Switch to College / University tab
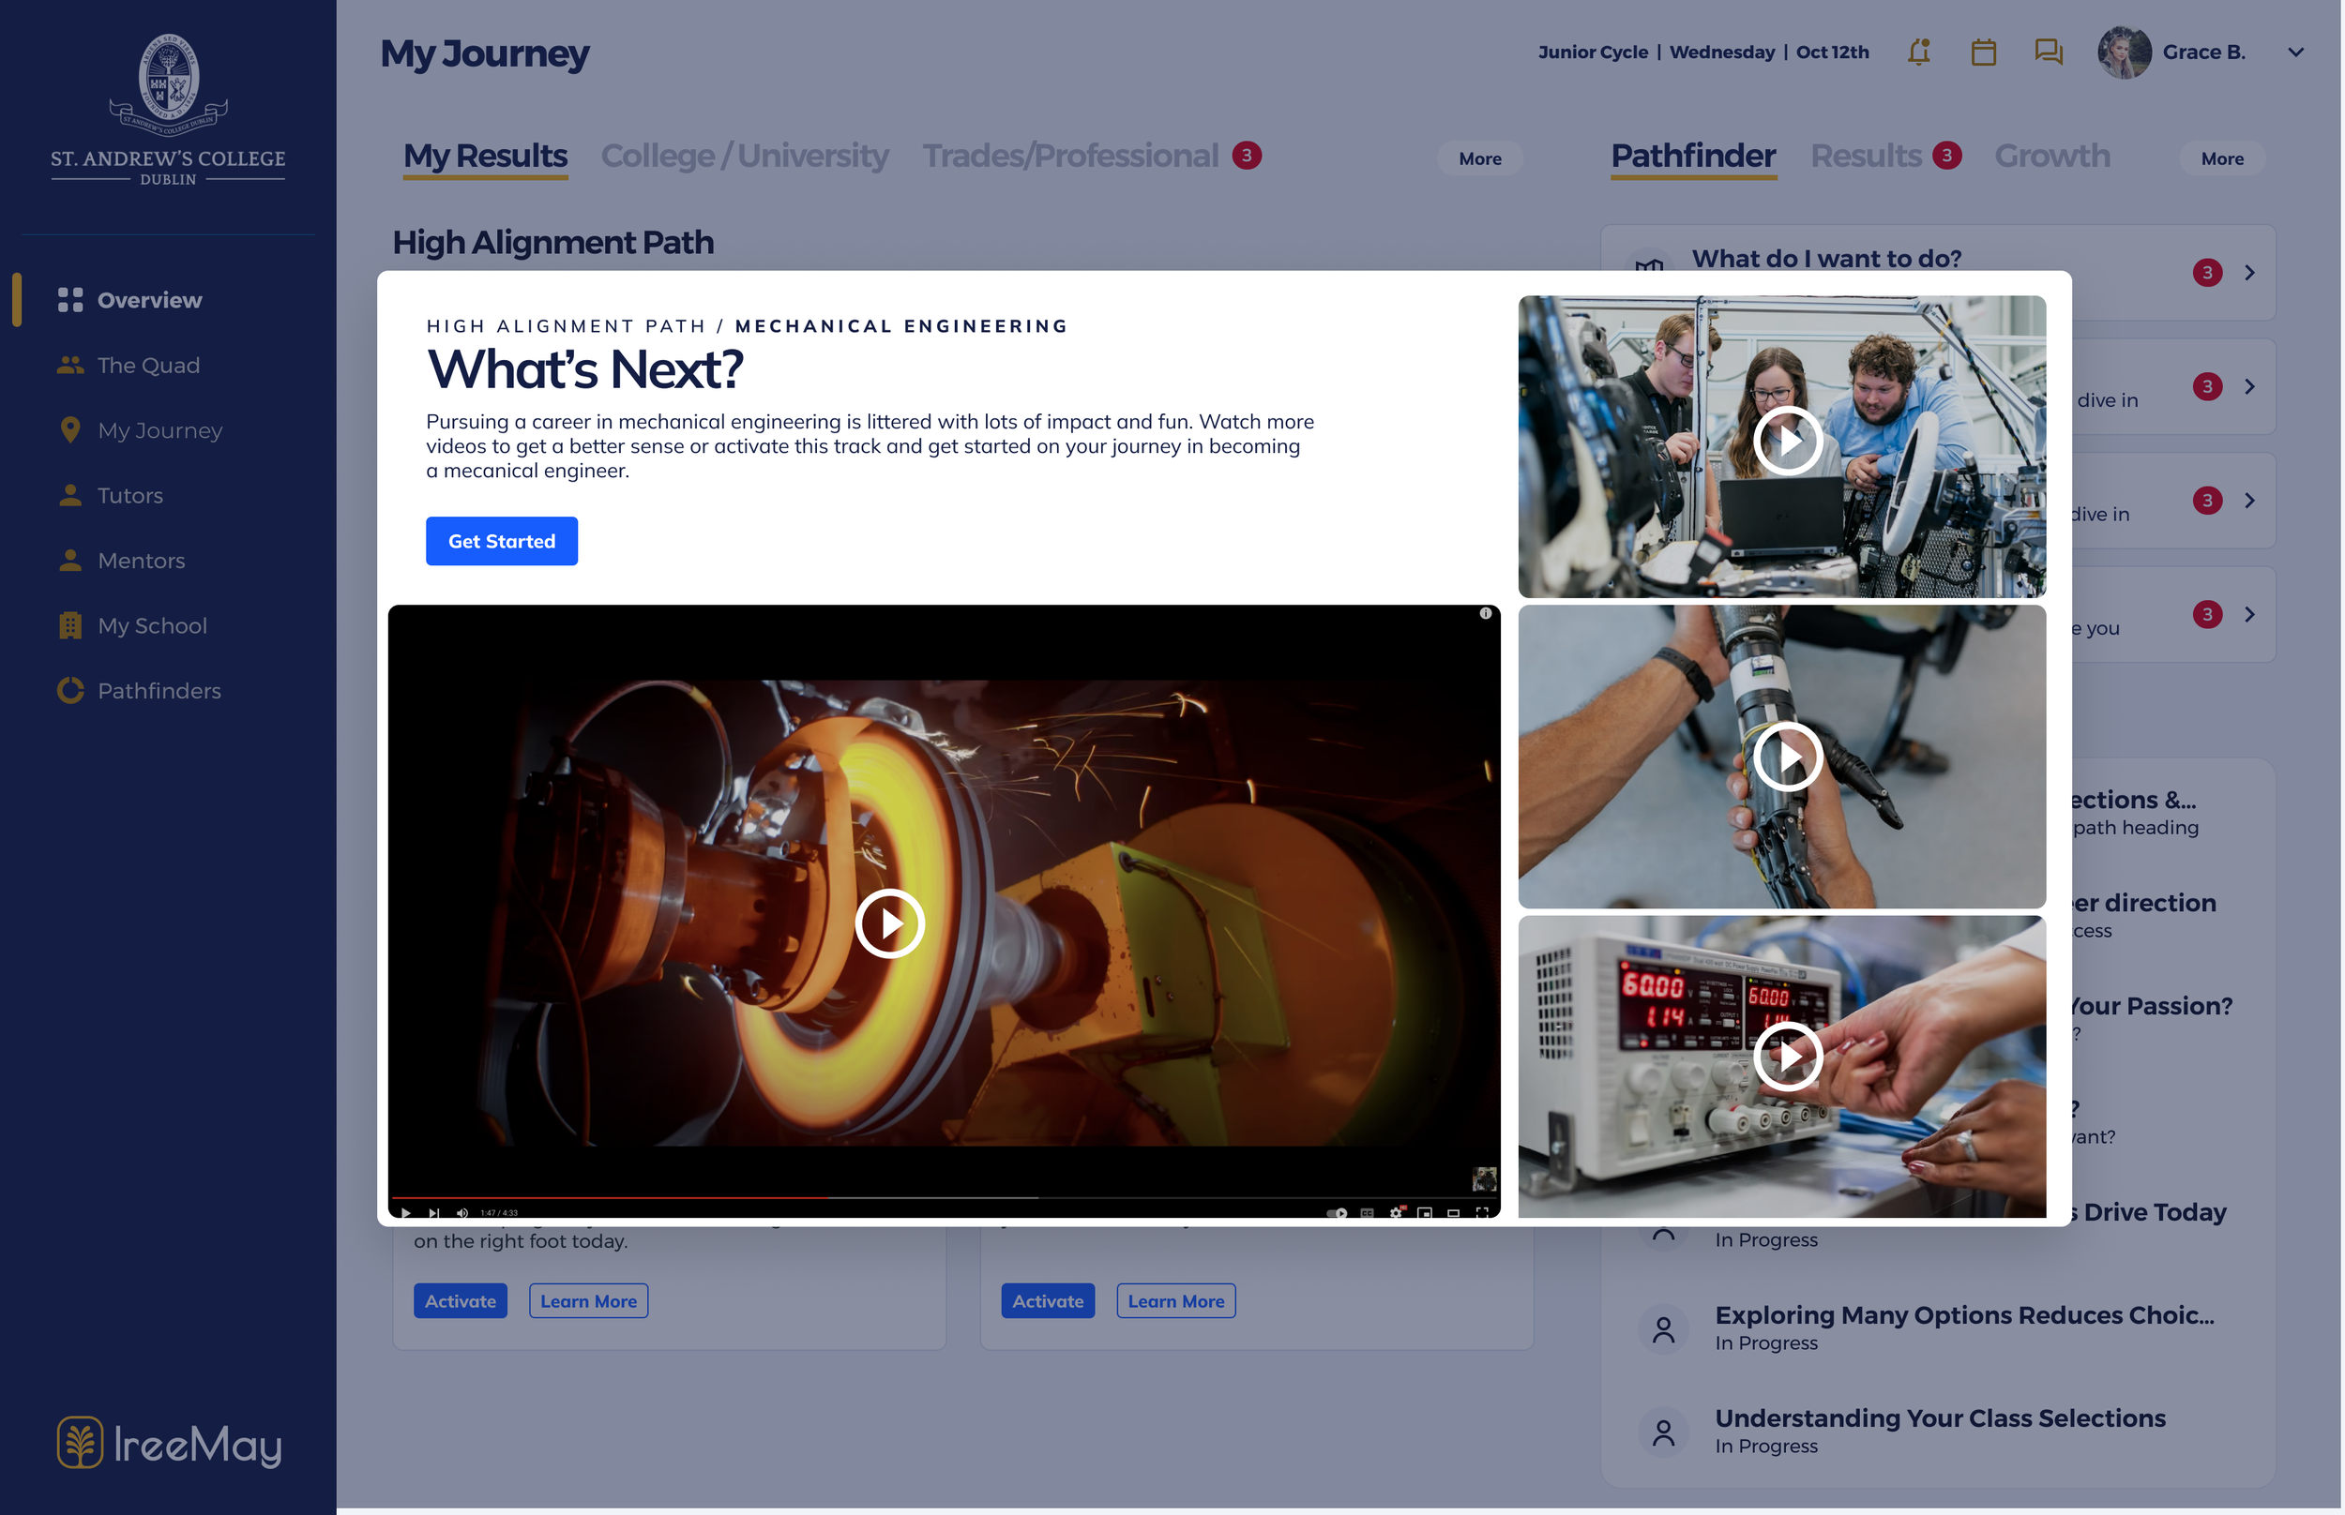This screenshot has height=1515, width=2345. [744, 156]
